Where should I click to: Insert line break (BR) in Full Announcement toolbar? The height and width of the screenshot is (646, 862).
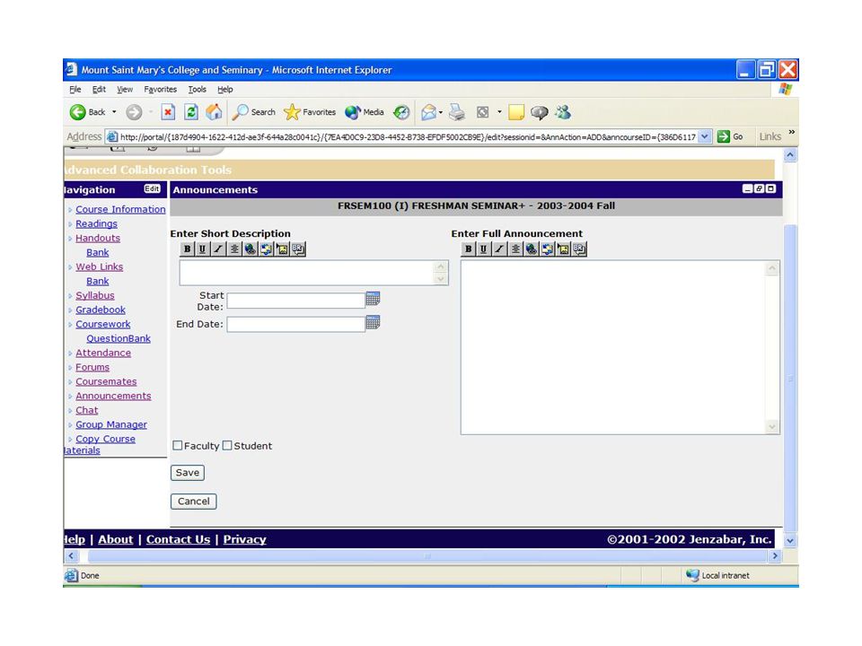coord(579,249)
